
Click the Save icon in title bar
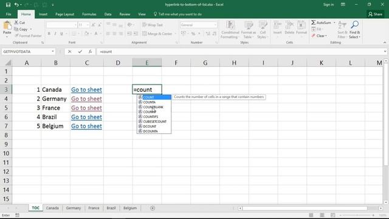[x=8, y=5]
